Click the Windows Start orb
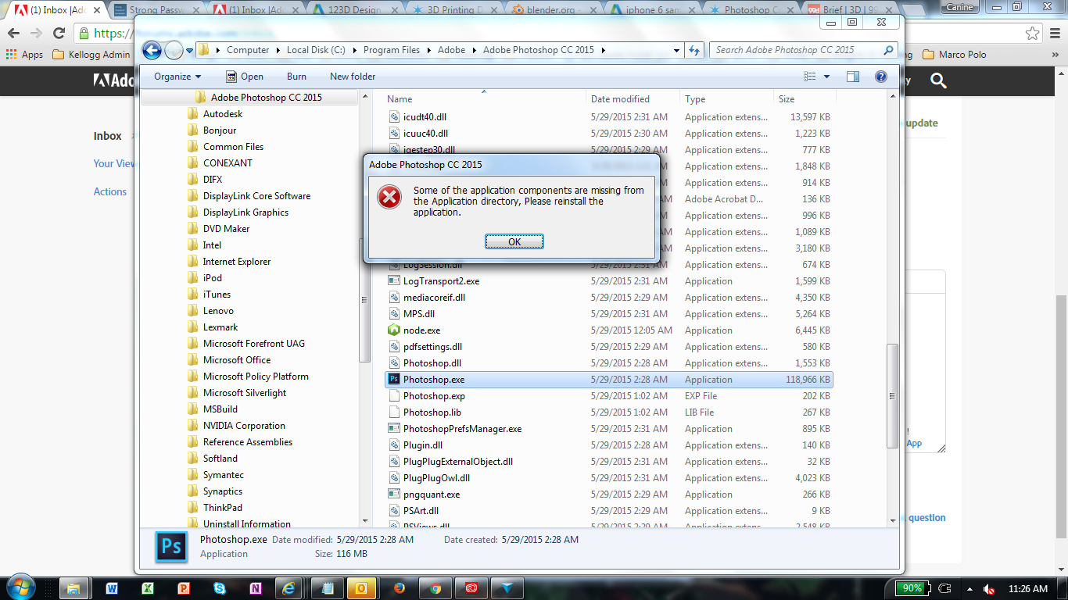This screenshot has height=600, width=1068. point(20,587)
